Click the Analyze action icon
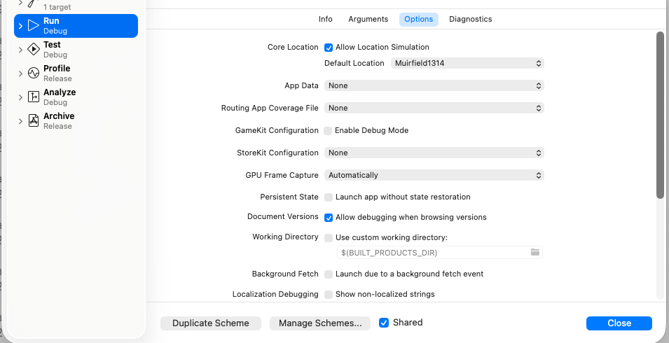 click(33, 97)
